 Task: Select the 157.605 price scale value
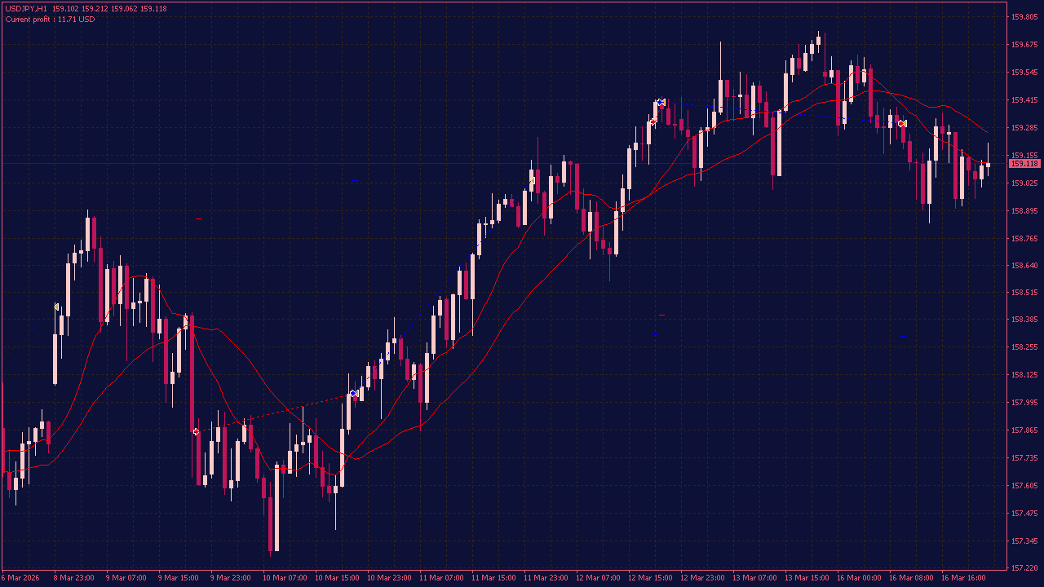tap(1024, 486)
